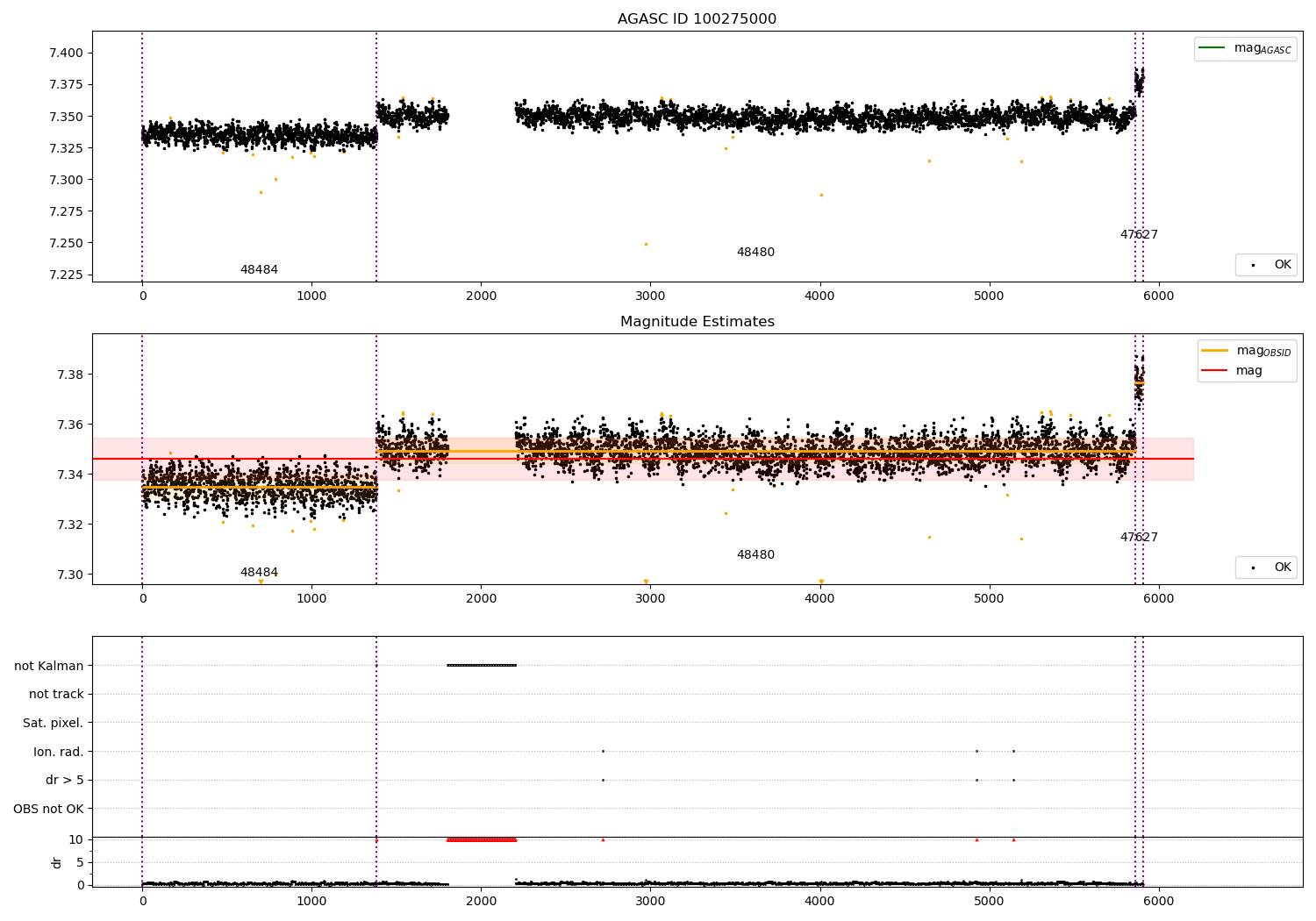Click the 47627 label in Magnitude Estimates plot
1316x921 pixels.
(1139, 538)
